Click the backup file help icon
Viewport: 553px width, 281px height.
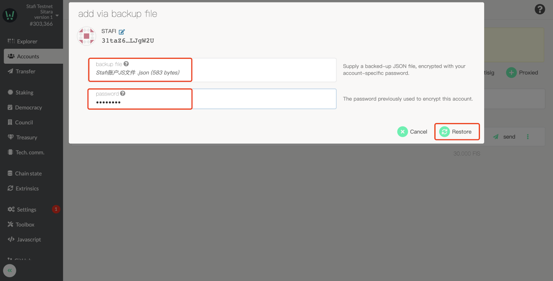[126, 64]
